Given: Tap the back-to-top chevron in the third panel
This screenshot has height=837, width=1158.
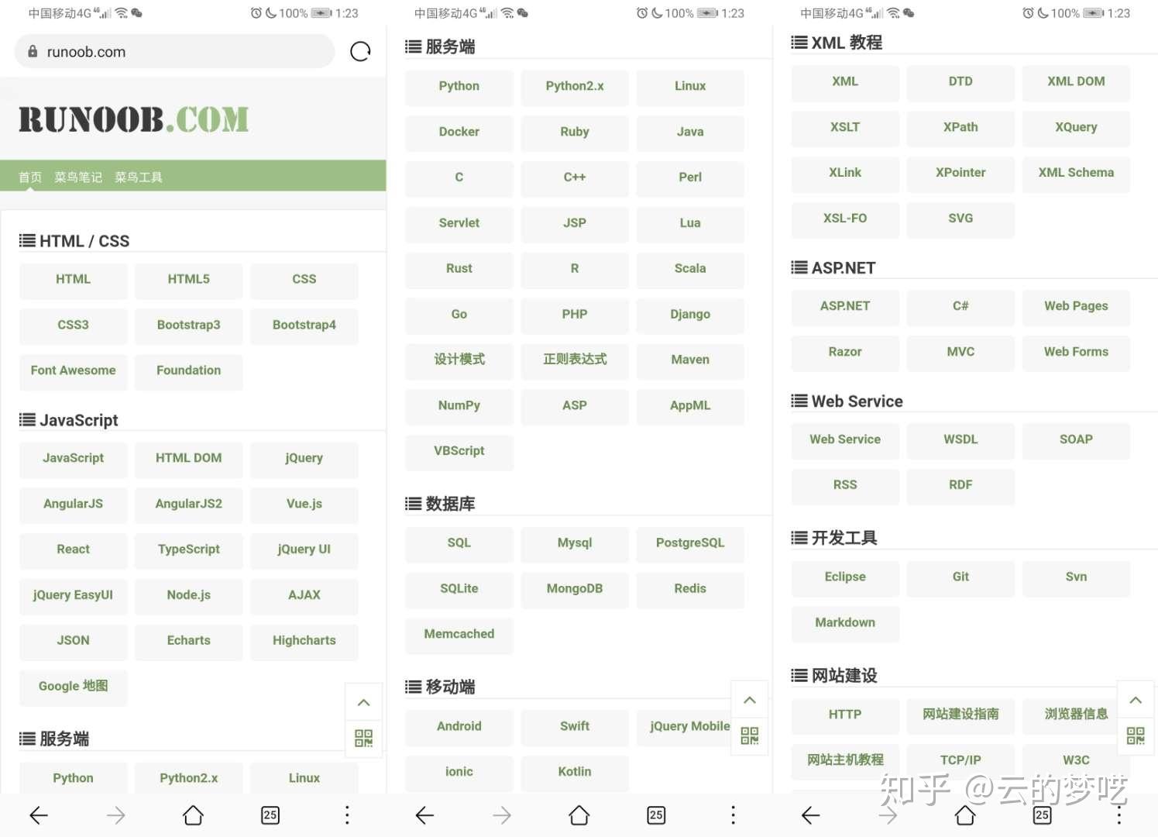Looking at the screenshot, I should [x=1136, y=698].
